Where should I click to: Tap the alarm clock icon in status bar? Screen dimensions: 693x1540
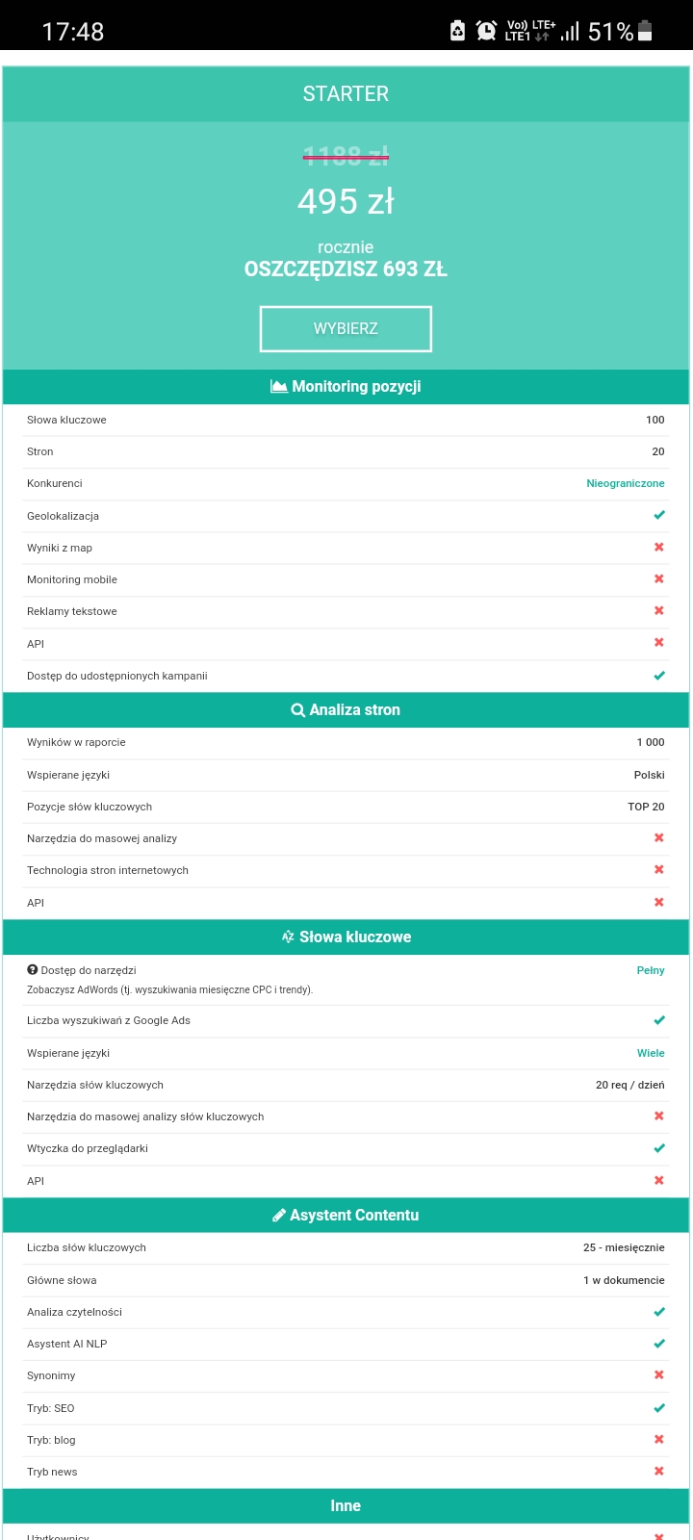tap(487, 31)
